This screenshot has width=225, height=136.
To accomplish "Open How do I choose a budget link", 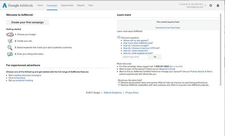I will [136, 46].
